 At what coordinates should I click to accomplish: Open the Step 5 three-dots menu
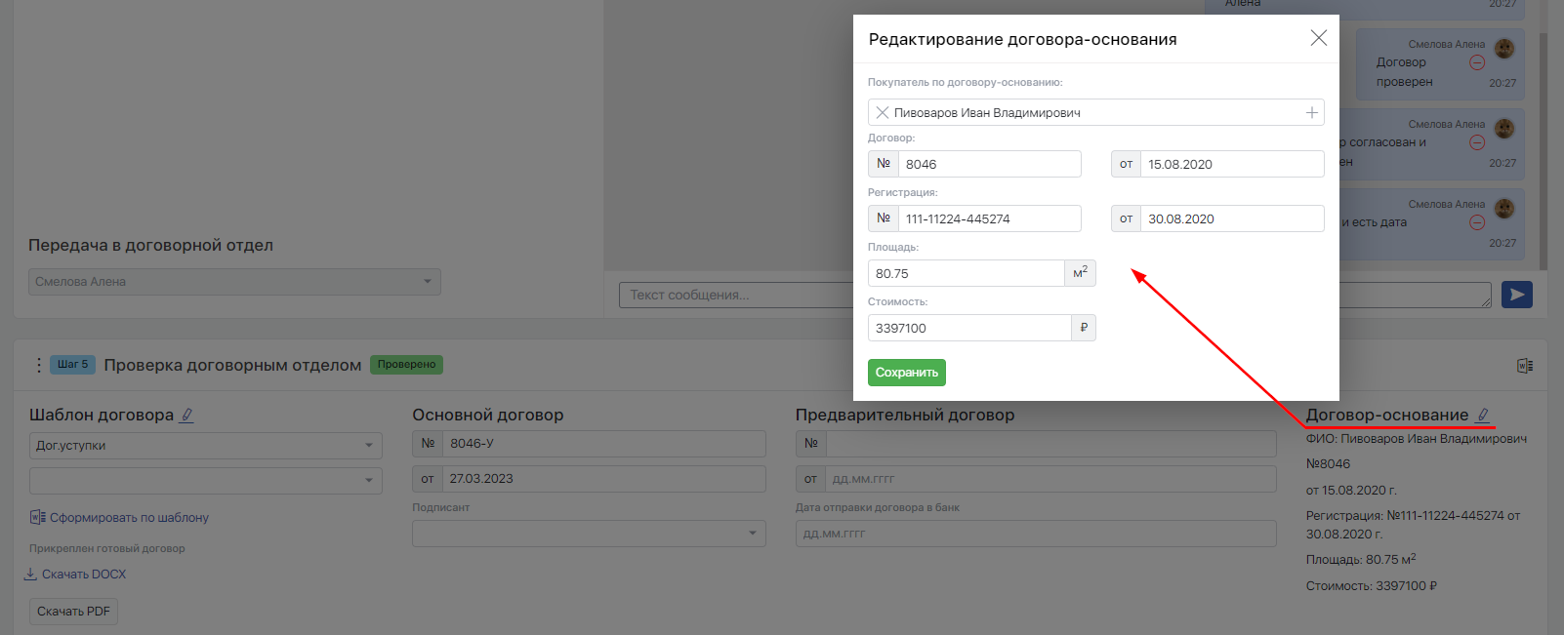coord(39,365)
